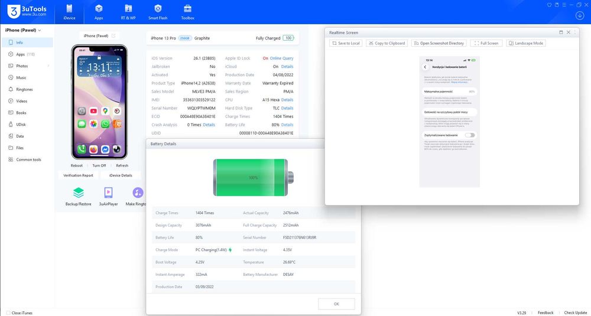Click the UDID value 00008110-000A48E90A38401E

coord(266,133)
